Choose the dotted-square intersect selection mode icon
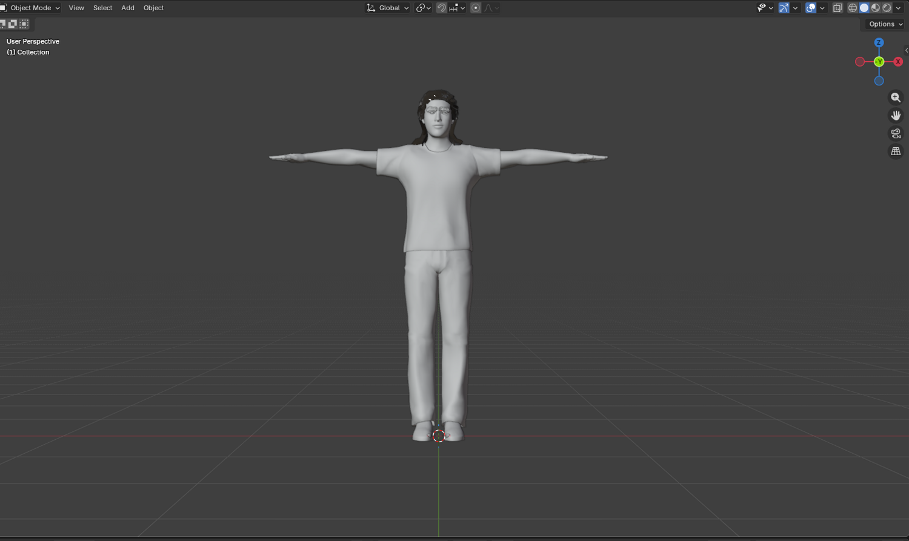The width and height of the screenshot is (909, 541). (x=24, y=24)
